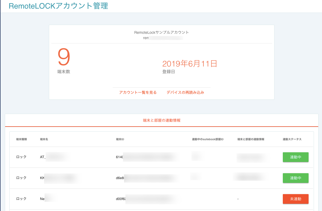Click the 2019年6月11日 registration date
The height and width of the screenshot is (211, 322).
(190, 64)
